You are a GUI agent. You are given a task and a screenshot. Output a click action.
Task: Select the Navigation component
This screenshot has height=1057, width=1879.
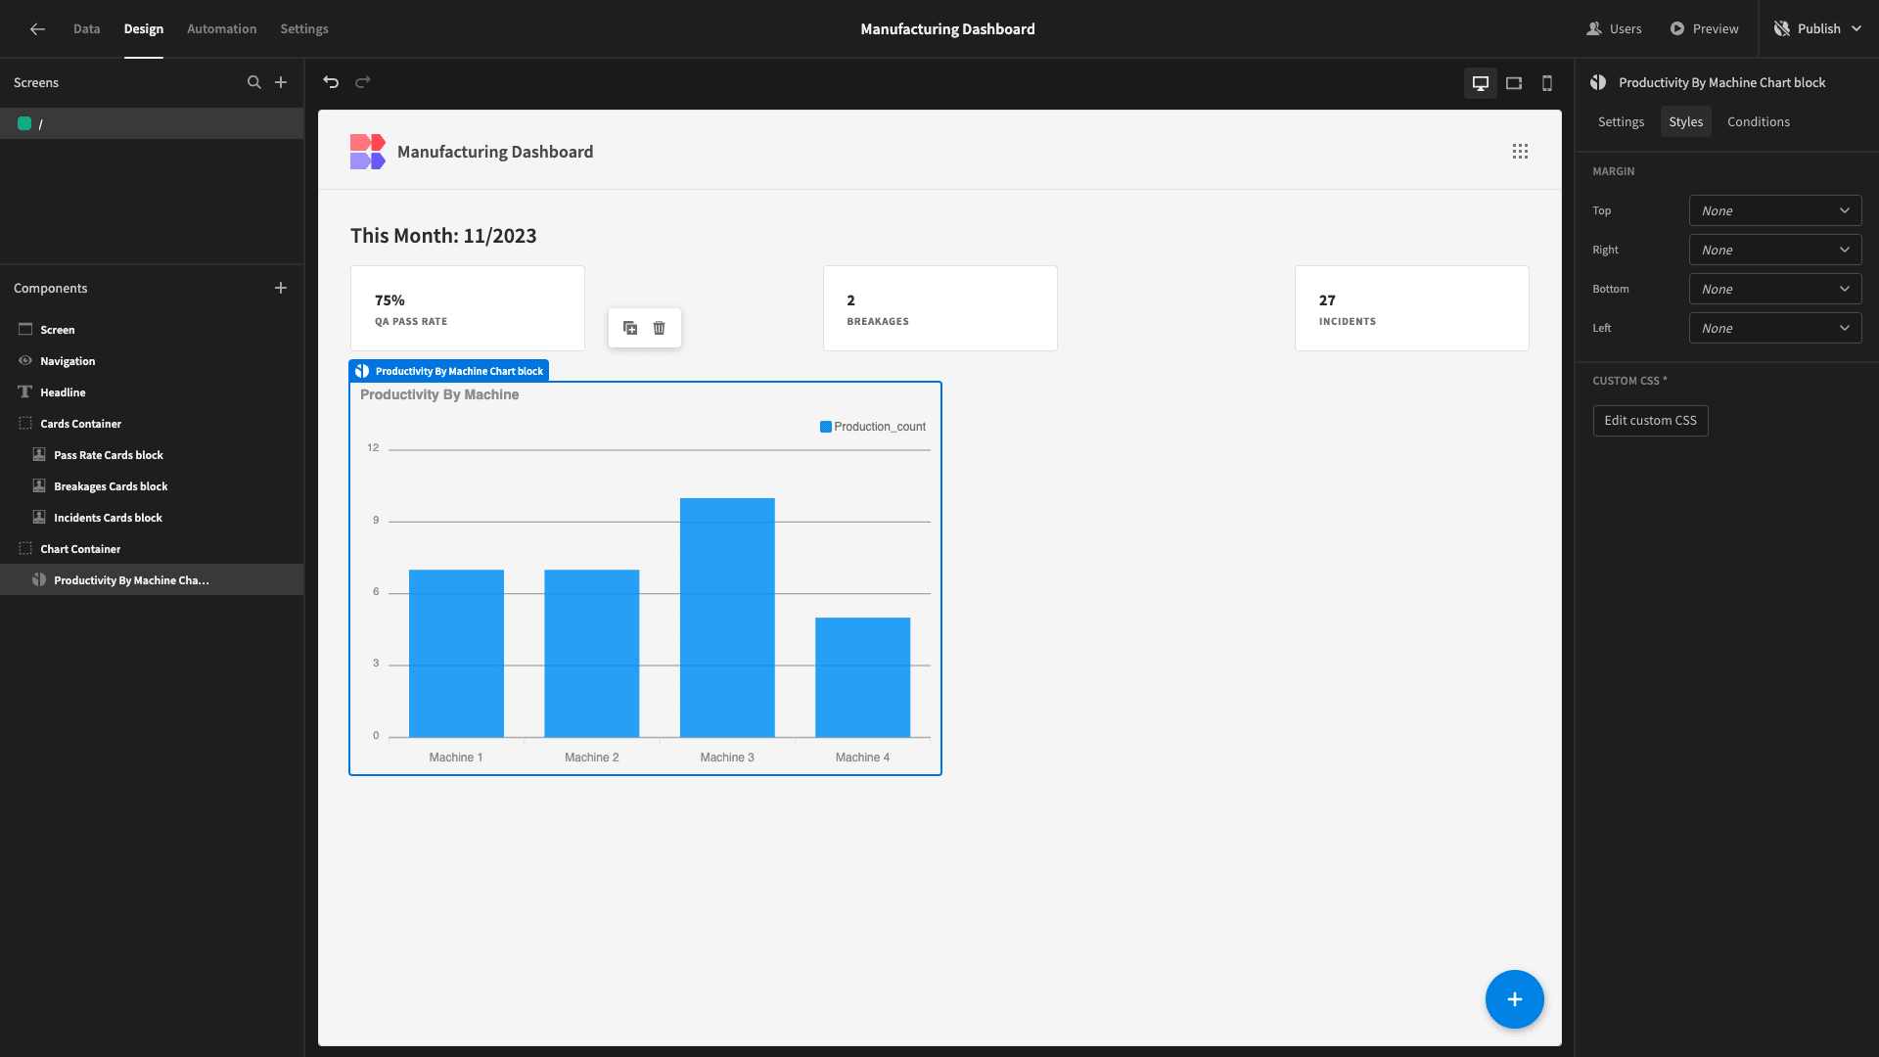(152, 361)
